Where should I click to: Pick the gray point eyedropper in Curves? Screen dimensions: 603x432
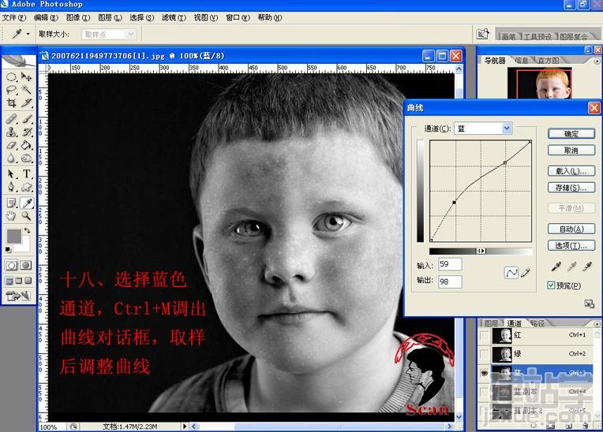(x=571, y=266)
